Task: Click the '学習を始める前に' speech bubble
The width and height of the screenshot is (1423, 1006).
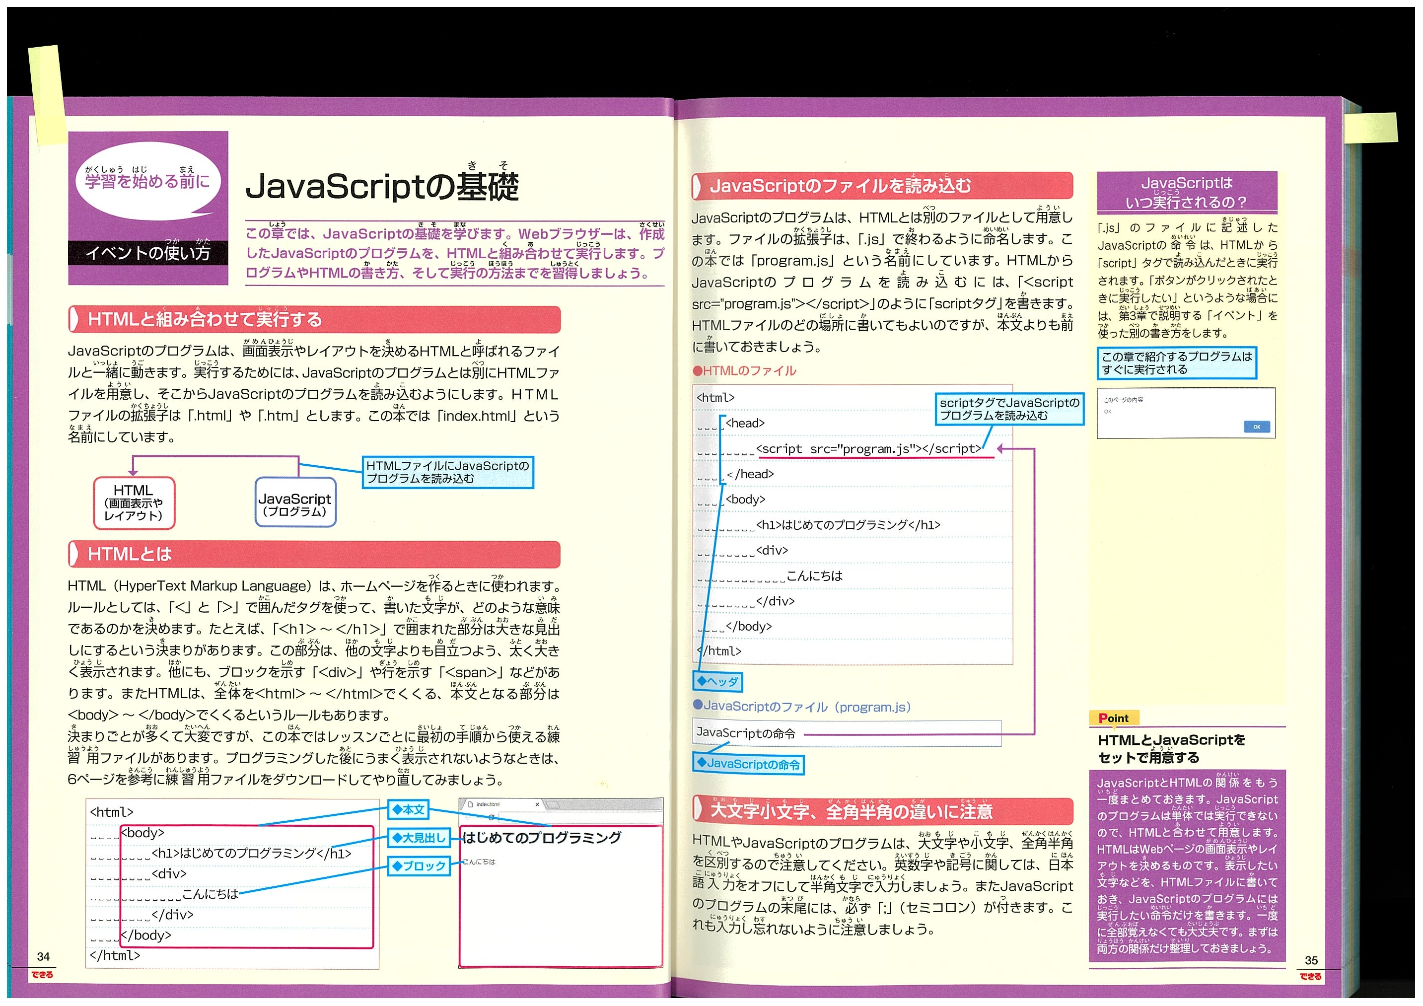Action: coord(147,181)
